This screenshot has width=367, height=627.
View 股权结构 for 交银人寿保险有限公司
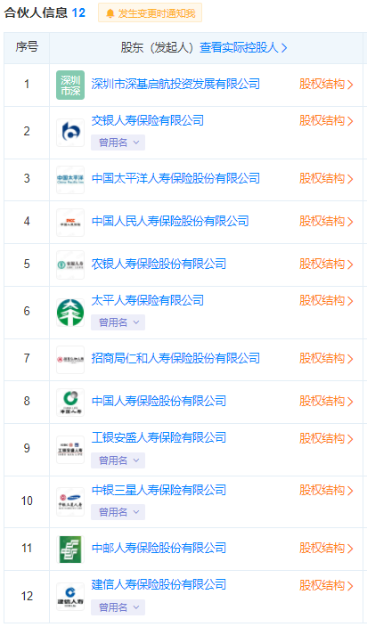tap(326, 121)
